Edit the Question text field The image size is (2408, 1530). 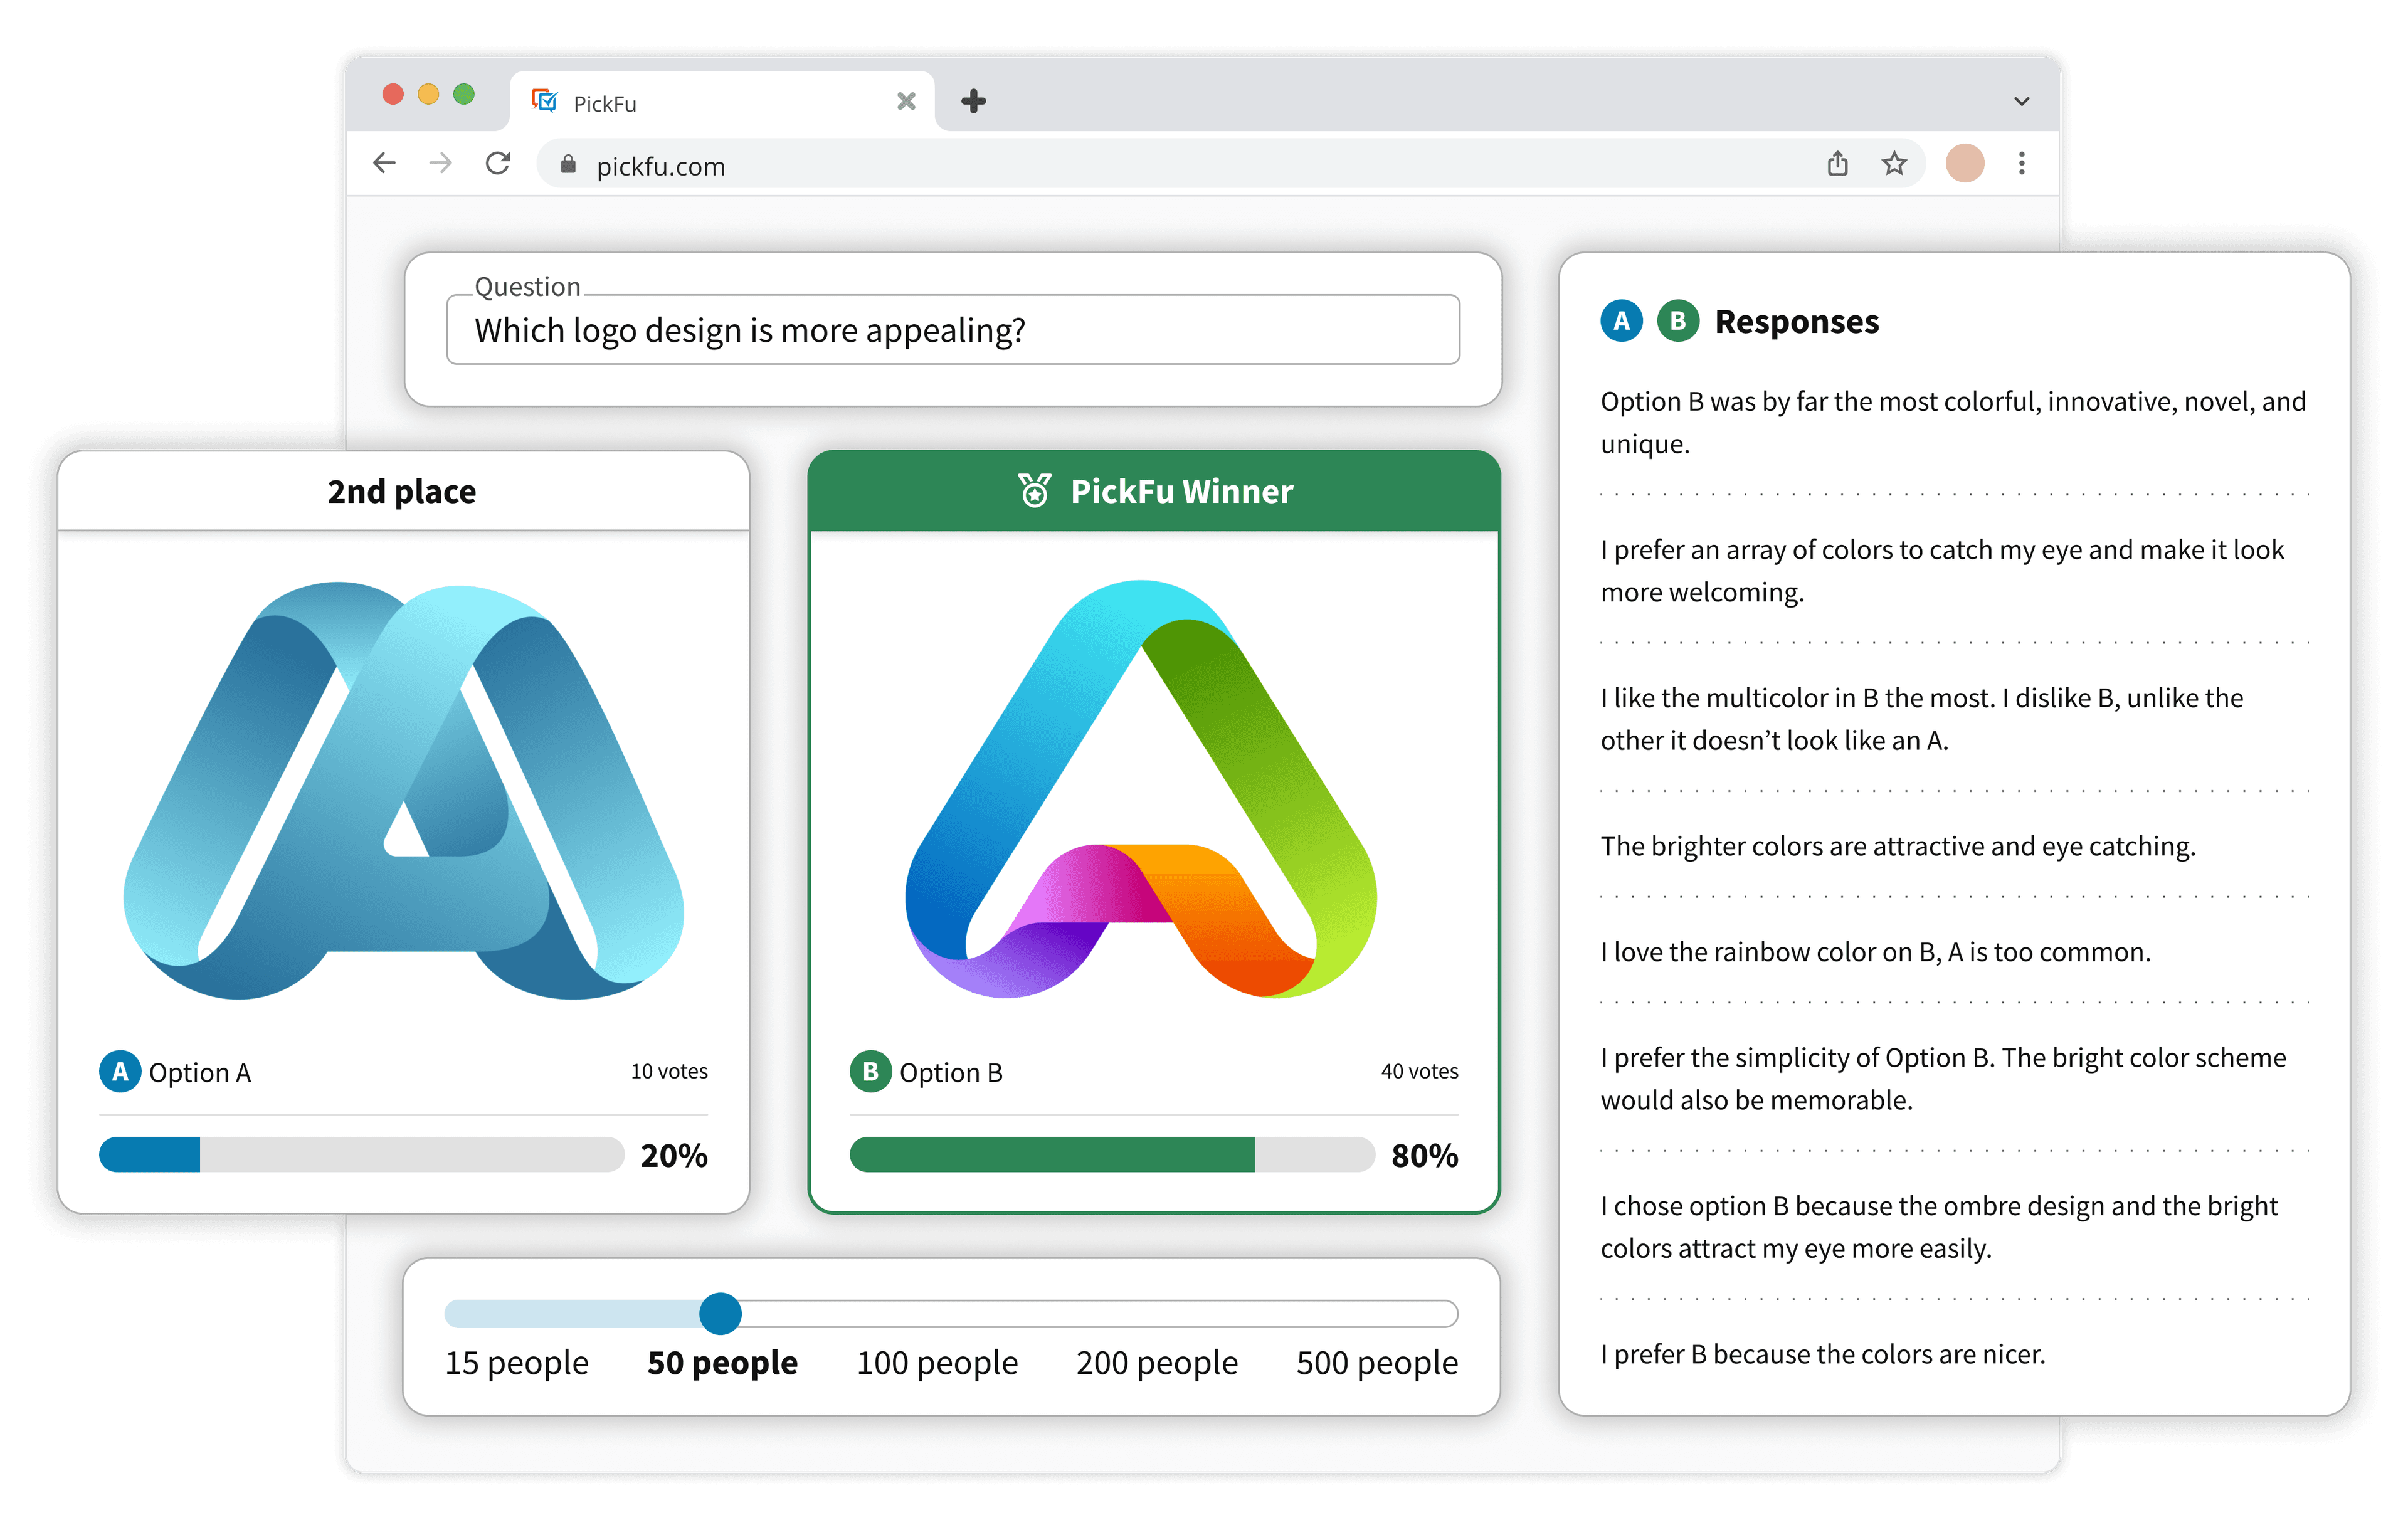tap(953, 330)
